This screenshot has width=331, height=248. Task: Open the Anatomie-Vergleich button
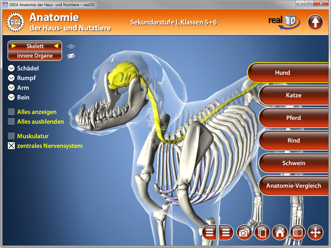294,186
